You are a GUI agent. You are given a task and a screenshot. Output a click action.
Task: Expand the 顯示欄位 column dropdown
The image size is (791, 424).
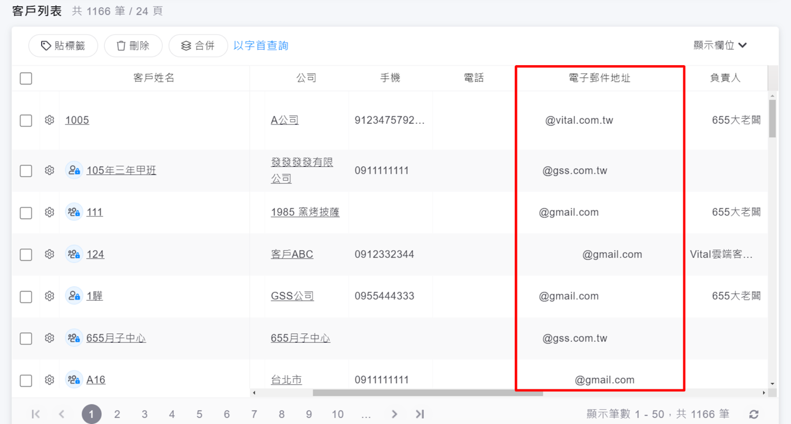720,45
